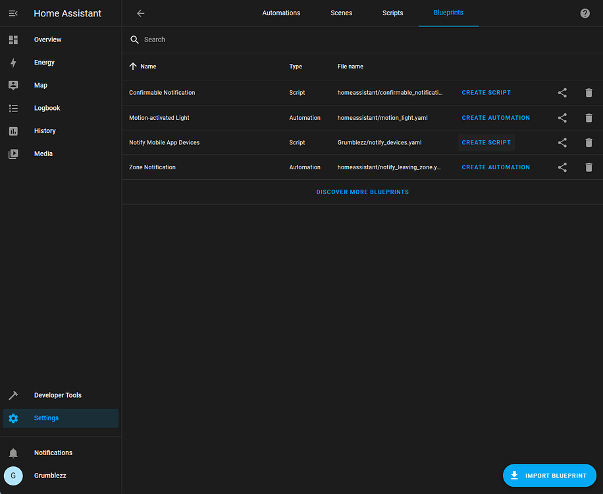The image size is (603, 494).
Task: Click the back arrow in the toolbar
Action: click(140, 13)
